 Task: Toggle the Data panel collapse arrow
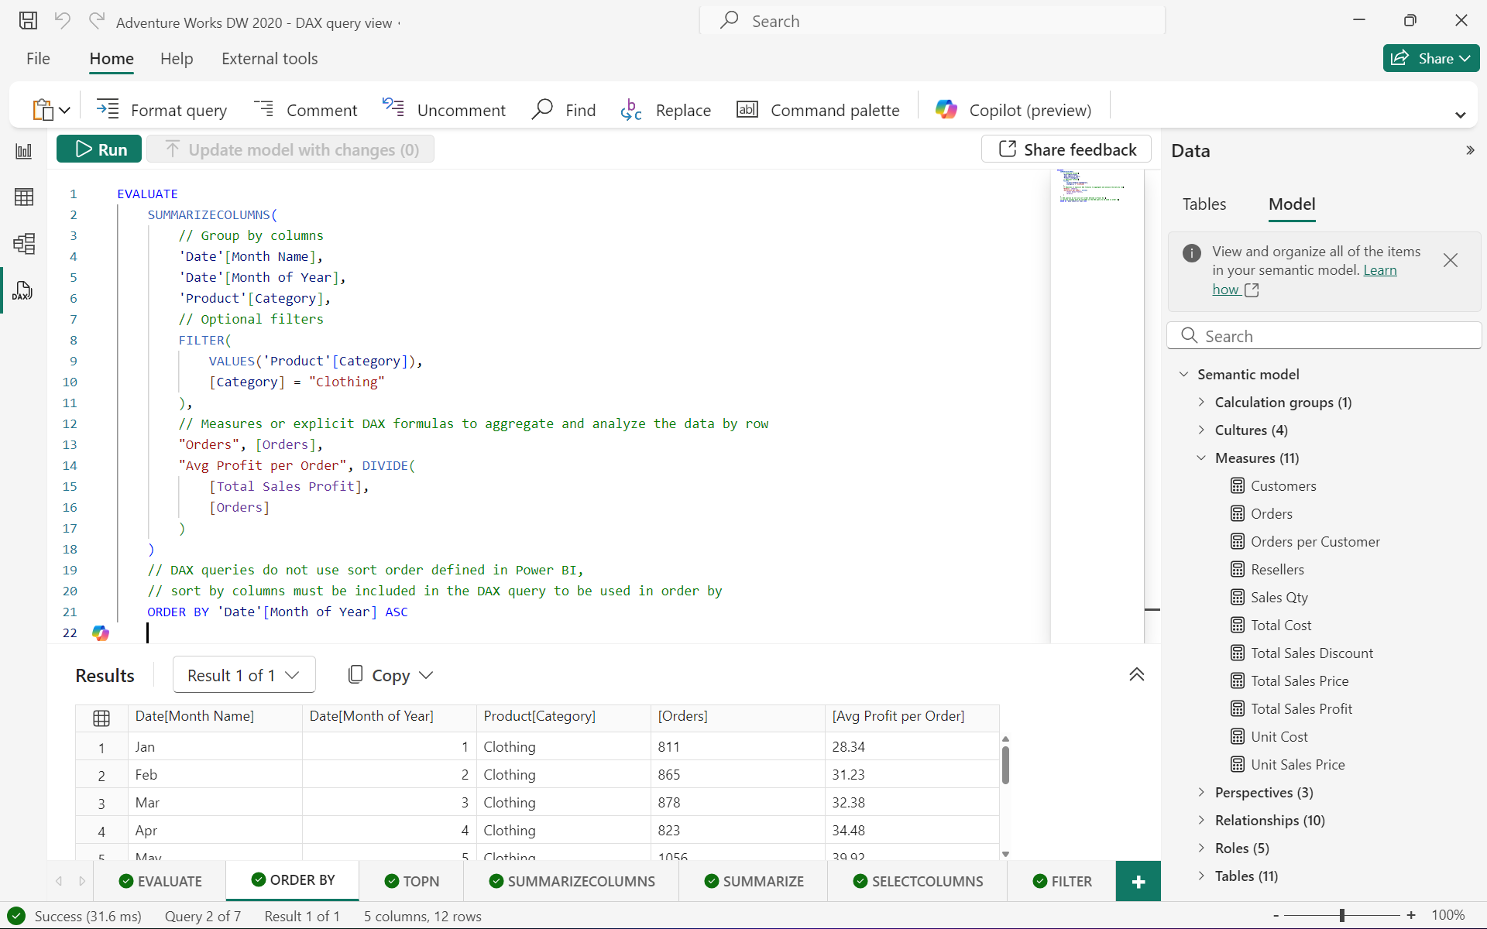1471,150
